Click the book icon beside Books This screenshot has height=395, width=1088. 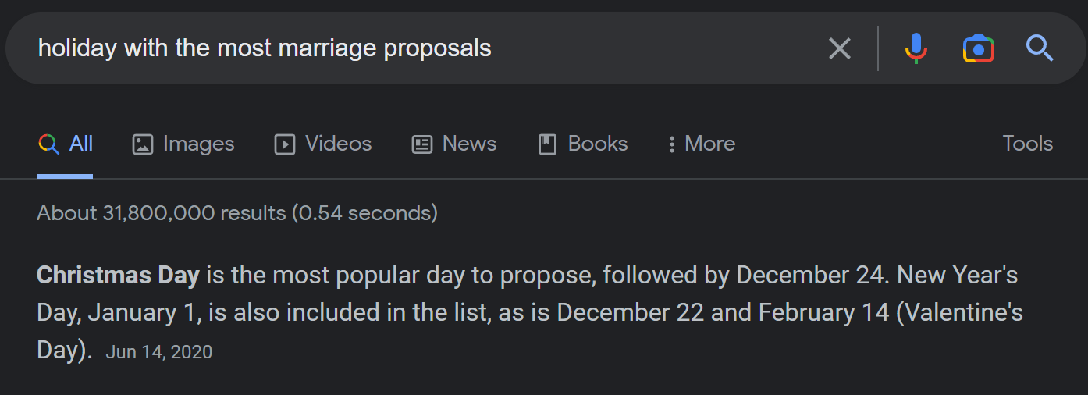pyautogui.click(x=548, y=144)
